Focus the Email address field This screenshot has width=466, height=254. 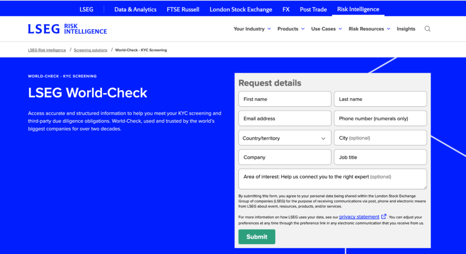pos(285,118)
